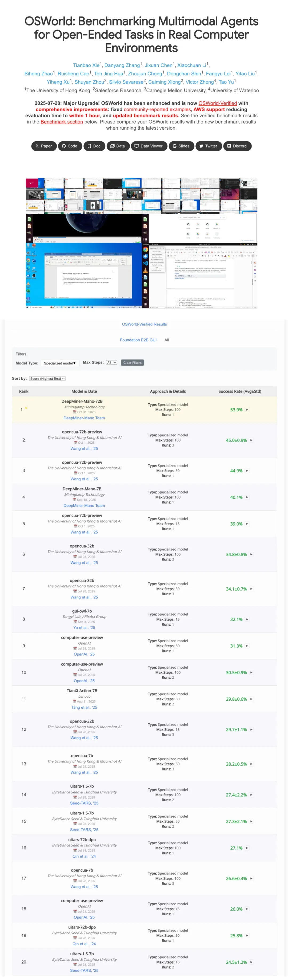Click the Clear Filters button
288x977 pixels.
(x=132, y=363)
